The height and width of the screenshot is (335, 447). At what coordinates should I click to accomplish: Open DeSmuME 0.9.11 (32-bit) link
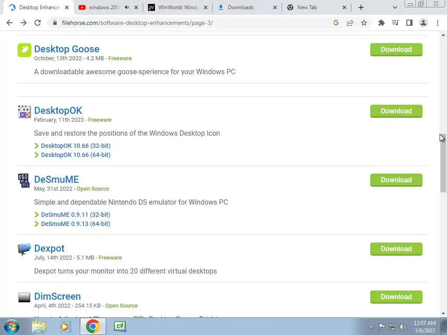coord(76,215)
